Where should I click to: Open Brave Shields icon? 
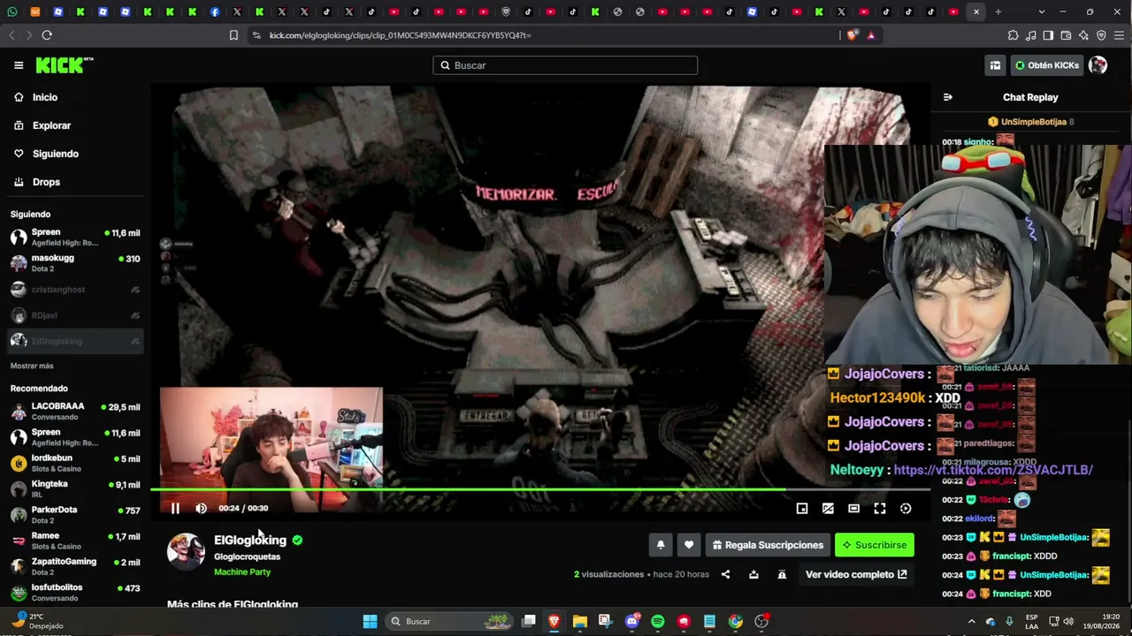click(x=852, y=35)
